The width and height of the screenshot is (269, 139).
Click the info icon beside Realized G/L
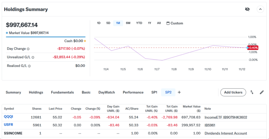tap(29, 66)
